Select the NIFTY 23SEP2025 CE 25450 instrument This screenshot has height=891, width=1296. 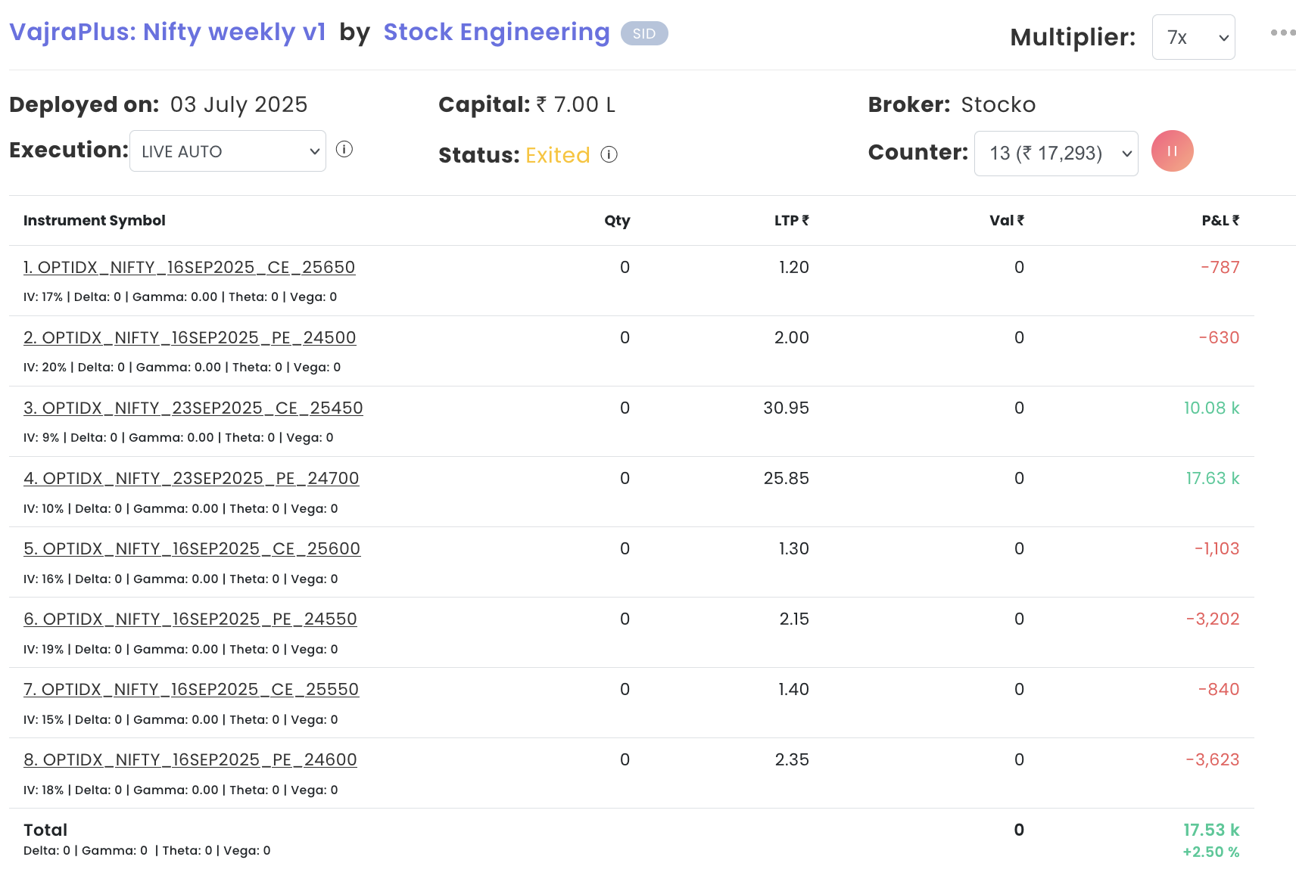[193, 408]
